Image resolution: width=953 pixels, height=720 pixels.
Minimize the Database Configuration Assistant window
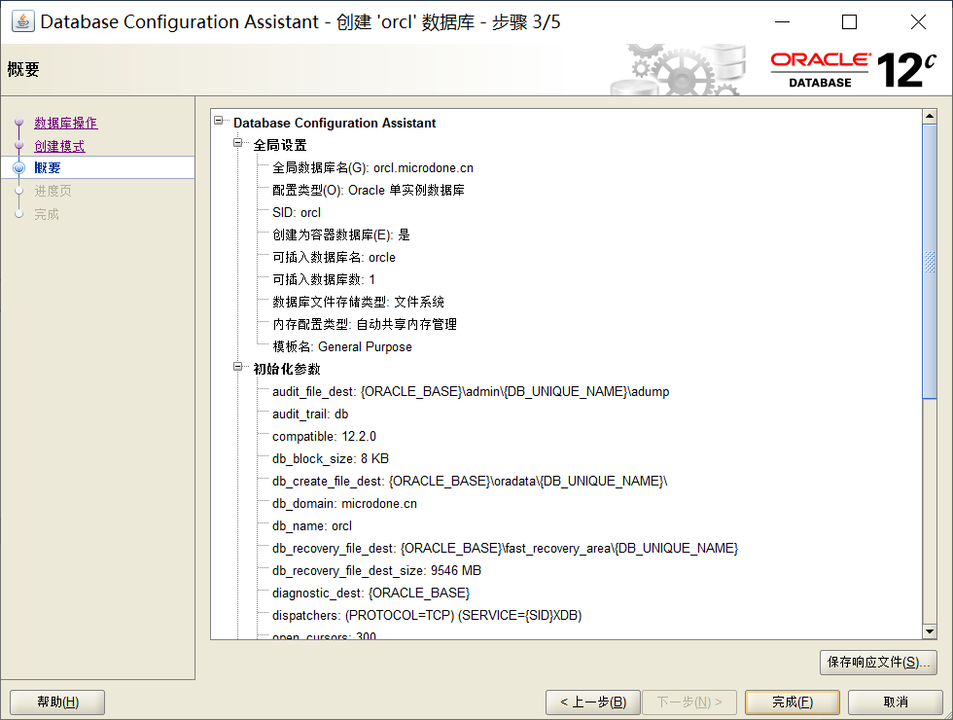click(782, 21)
